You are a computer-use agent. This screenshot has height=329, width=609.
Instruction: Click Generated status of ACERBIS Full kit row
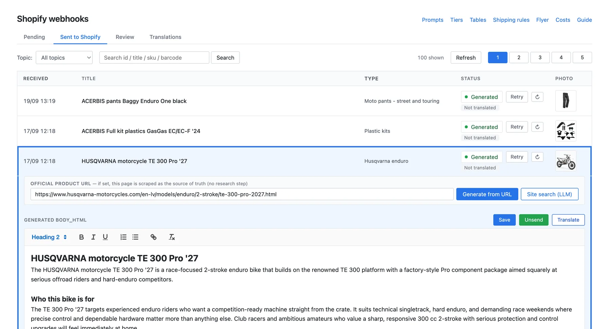point(481,127)
